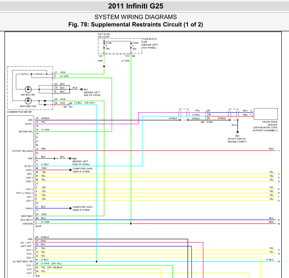Click the CAN-H arrow to Computer Data Lines
Screen dimensions: 289x278
point(71,208)
